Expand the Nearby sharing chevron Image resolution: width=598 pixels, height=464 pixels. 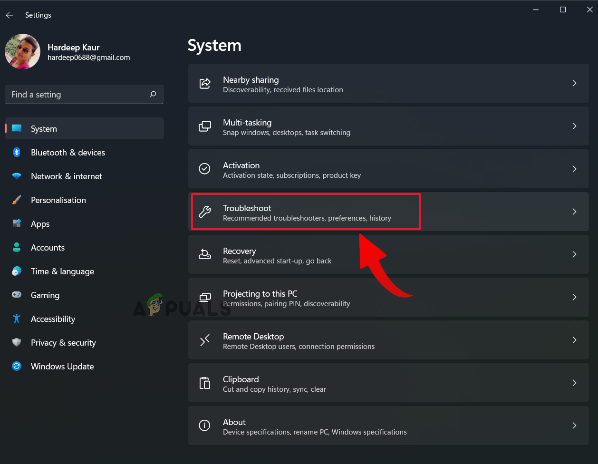(x=574, y=84)
